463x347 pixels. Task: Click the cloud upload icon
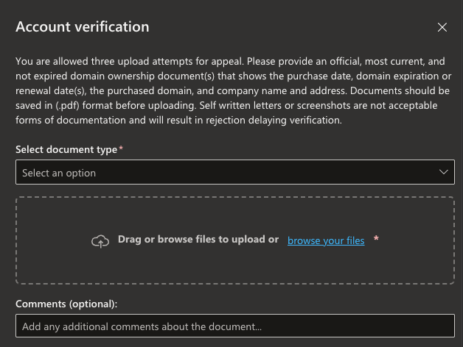(100, 240)
